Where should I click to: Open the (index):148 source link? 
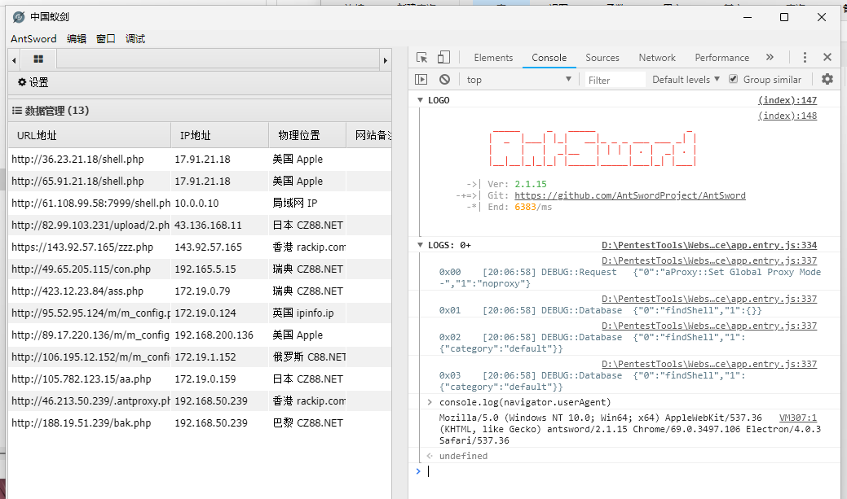pyautogui.click(x=787, y=116)
